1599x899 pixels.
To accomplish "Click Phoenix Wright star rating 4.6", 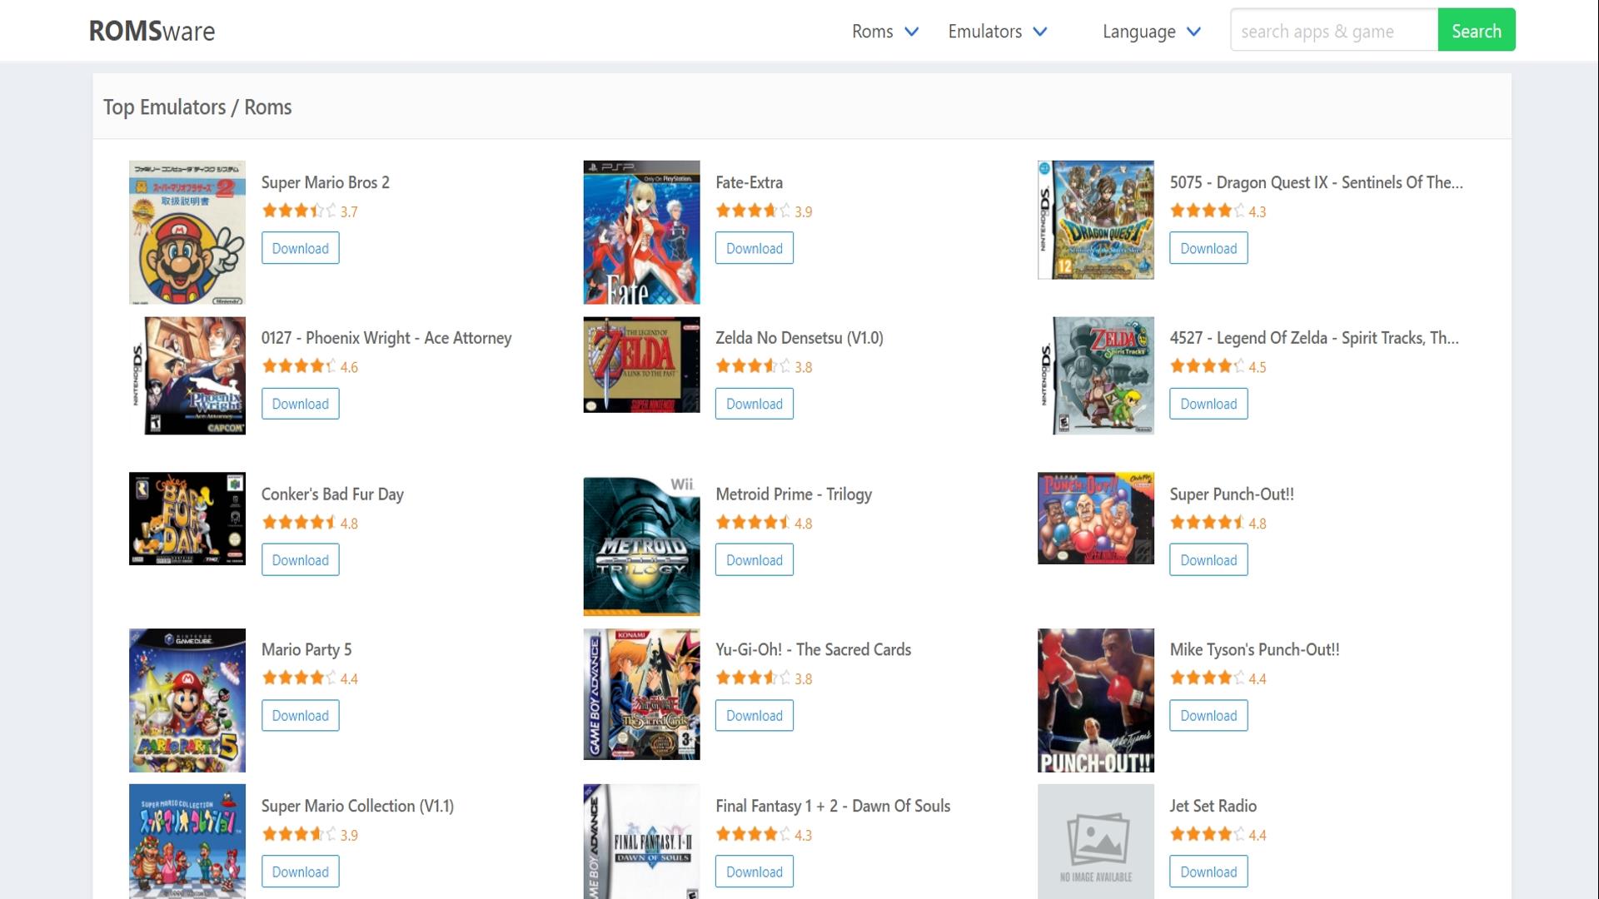I will pyautogui.click(x=310, y=366).
